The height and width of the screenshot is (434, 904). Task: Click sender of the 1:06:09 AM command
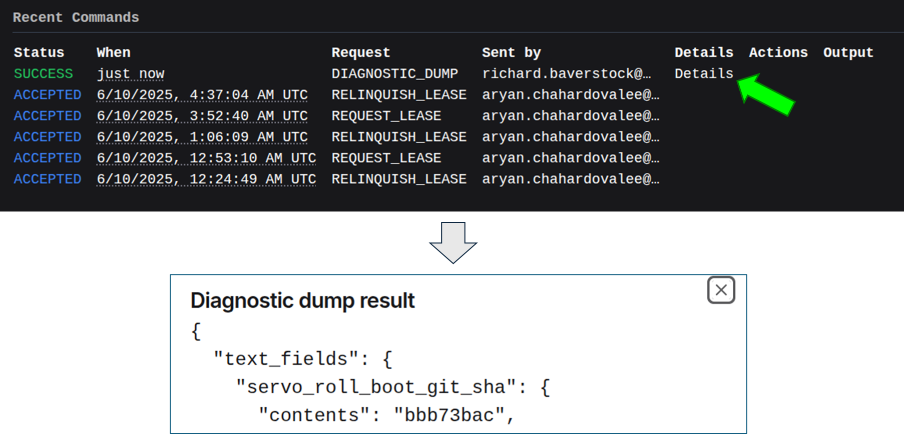571,136
